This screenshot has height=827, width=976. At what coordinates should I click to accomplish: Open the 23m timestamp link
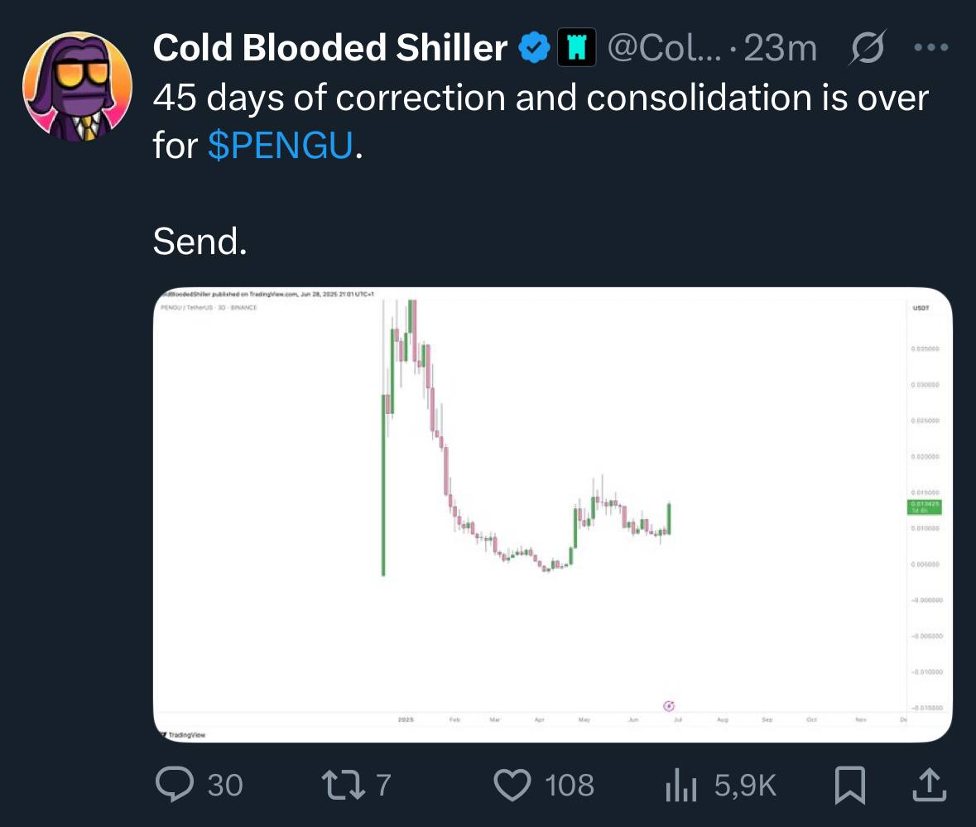[780, 48]
